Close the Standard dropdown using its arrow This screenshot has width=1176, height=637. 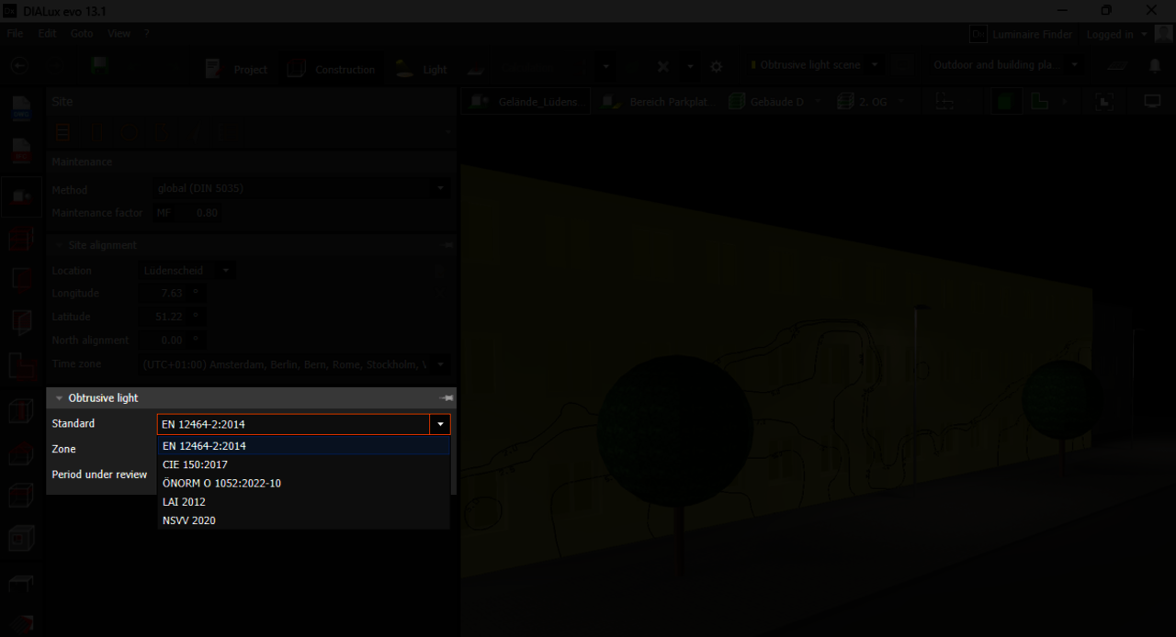[x=441, y=424]
